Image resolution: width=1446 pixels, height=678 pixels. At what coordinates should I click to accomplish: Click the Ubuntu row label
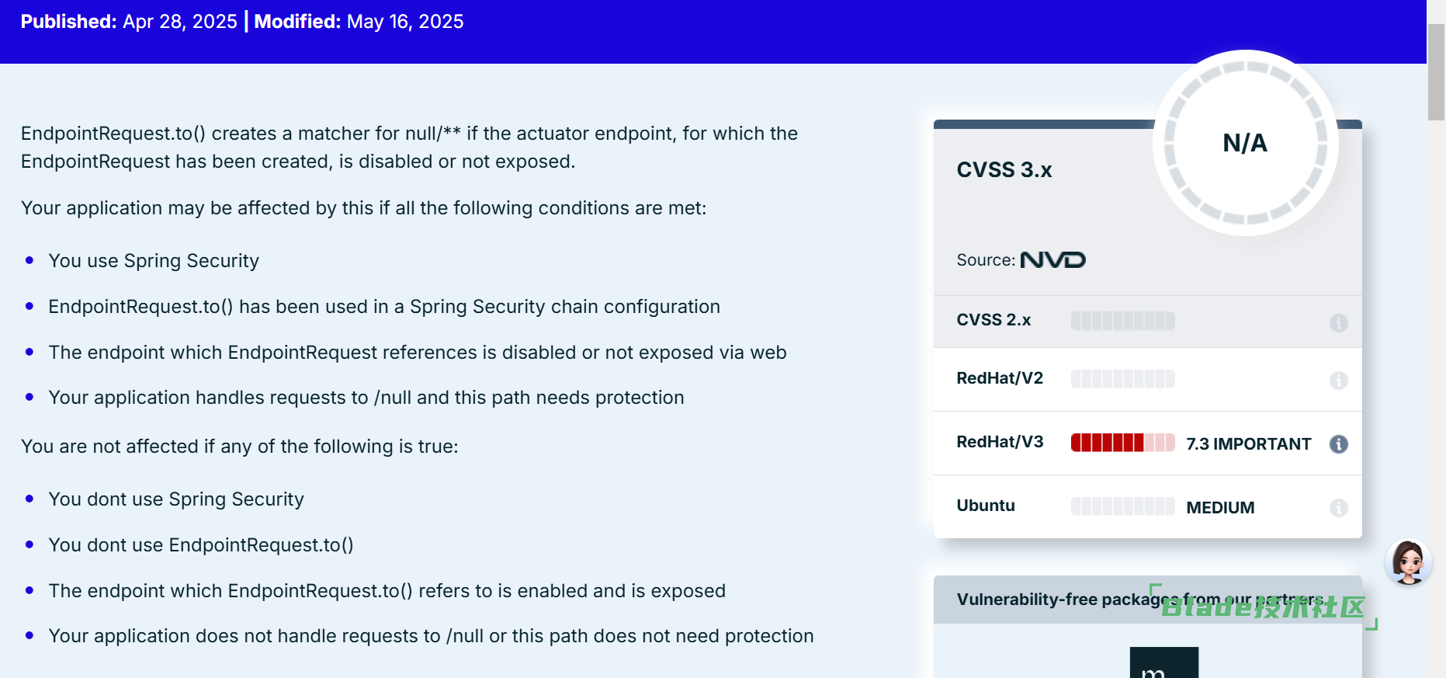[986, 506]
